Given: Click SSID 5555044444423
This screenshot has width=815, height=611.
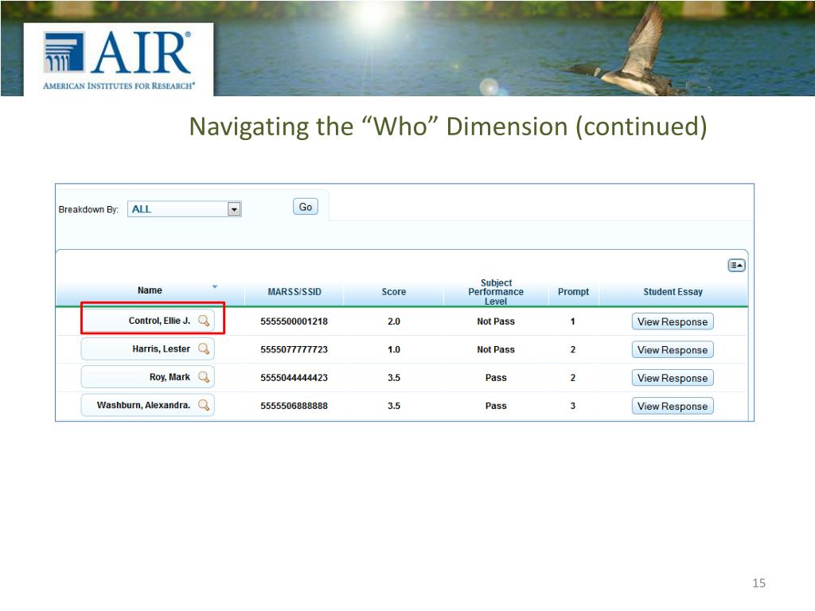Looking at the screenshot, I should point(294,377).
